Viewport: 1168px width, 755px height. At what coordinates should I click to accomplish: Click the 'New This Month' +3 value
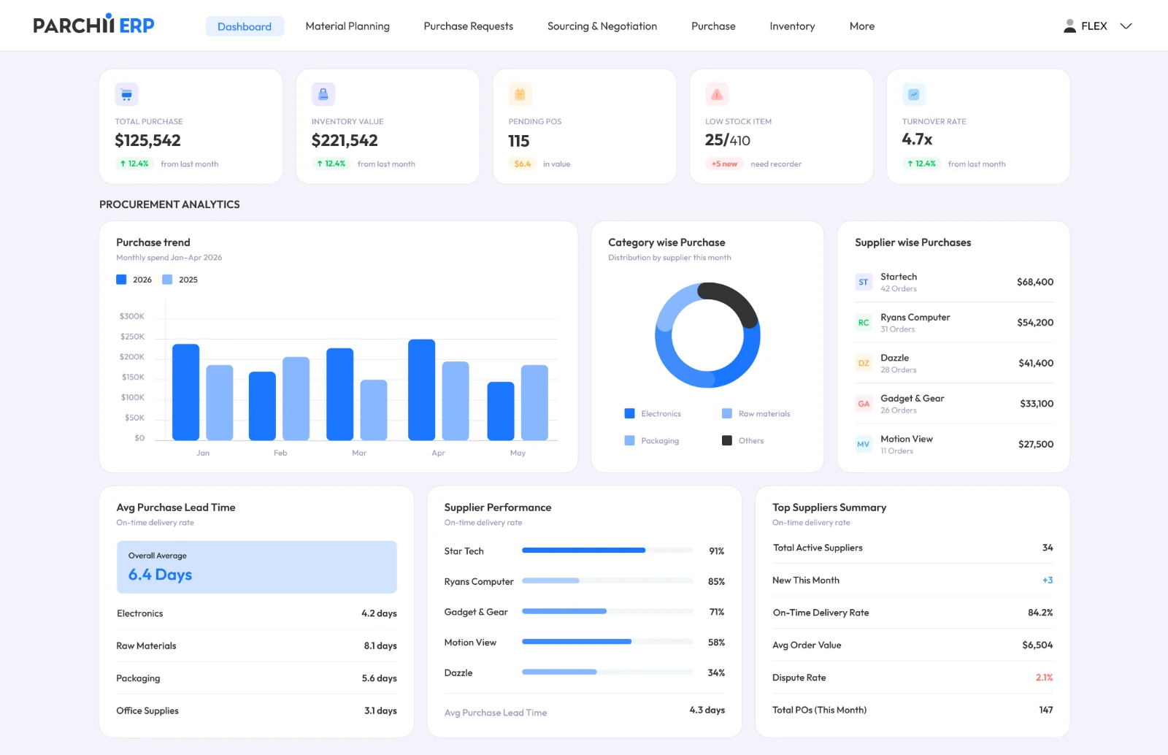(x=1048, y=580)
